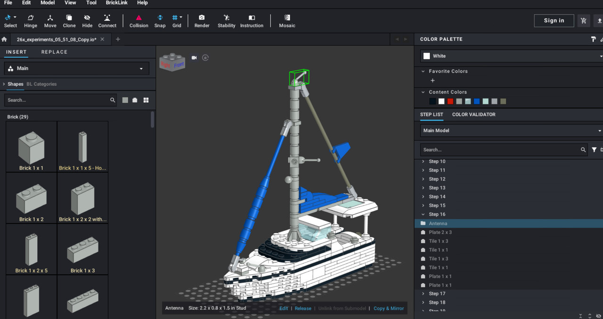Toggle hidden parts eye icon
603x319 pixels.
point(599,316)
